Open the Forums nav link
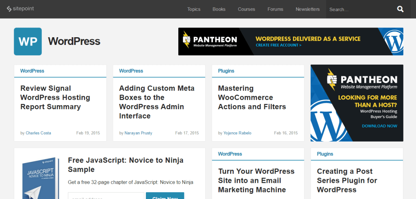 click(275, 9)
